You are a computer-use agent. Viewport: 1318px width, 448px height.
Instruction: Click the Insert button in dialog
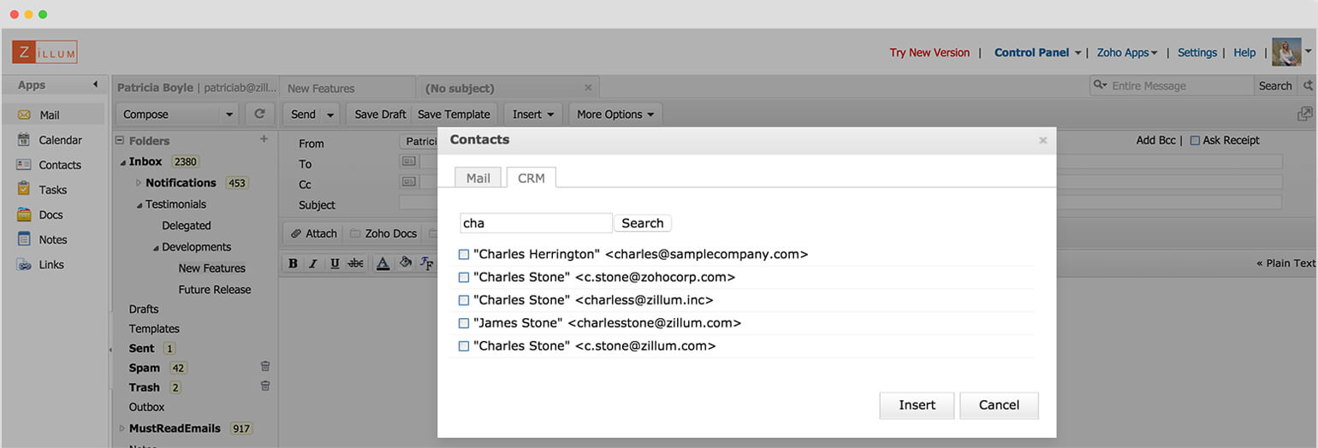click(x=917, y=405)
